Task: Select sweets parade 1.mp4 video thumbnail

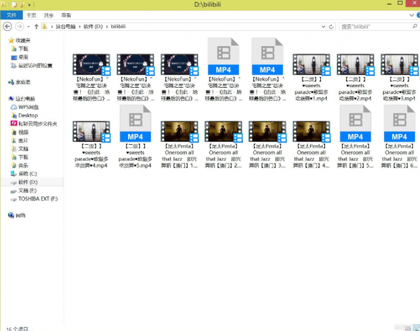Action: tap(311, 64)
